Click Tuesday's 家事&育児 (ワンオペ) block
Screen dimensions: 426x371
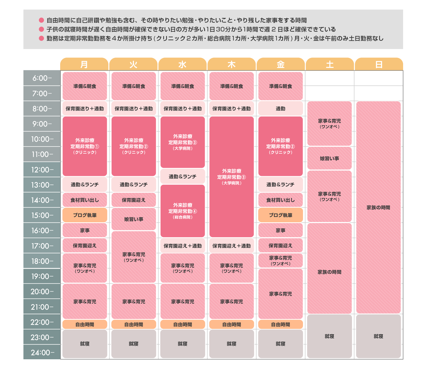click(134, 257)
